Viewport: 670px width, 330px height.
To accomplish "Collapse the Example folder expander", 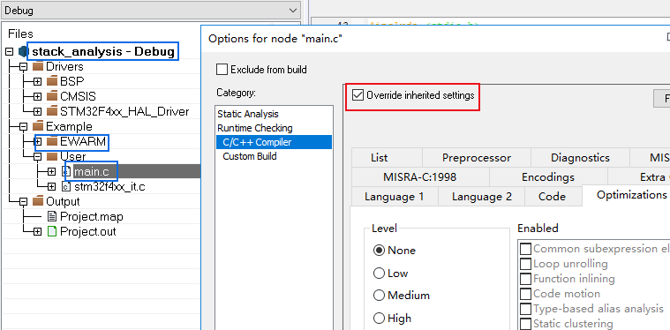I will (x=23, y=126).
